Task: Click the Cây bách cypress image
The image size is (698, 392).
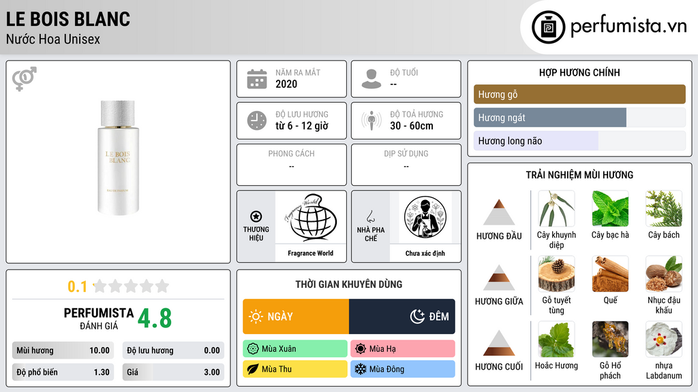Action: [664, 208]
